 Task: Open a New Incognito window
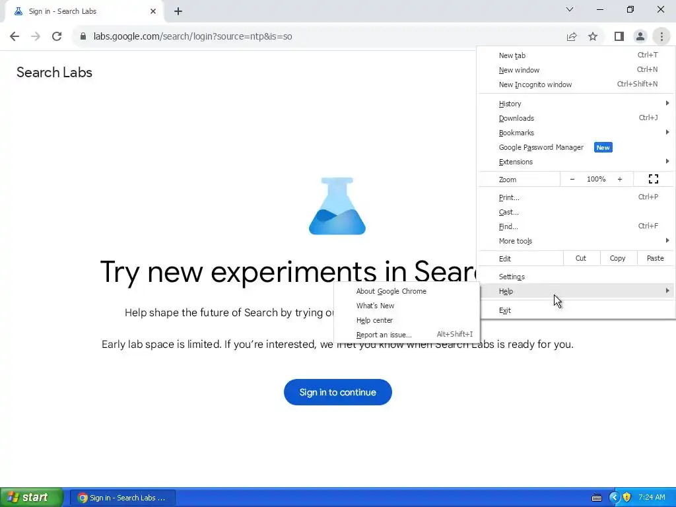[576, 84]
